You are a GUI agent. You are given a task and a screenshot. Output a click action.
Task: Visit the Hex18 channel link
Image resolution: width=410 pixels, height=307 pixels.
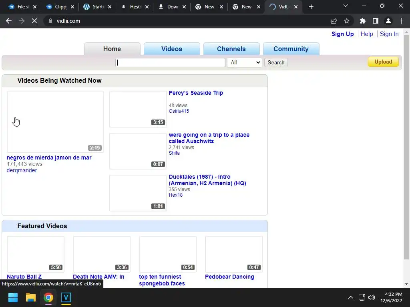coord(176,195)
